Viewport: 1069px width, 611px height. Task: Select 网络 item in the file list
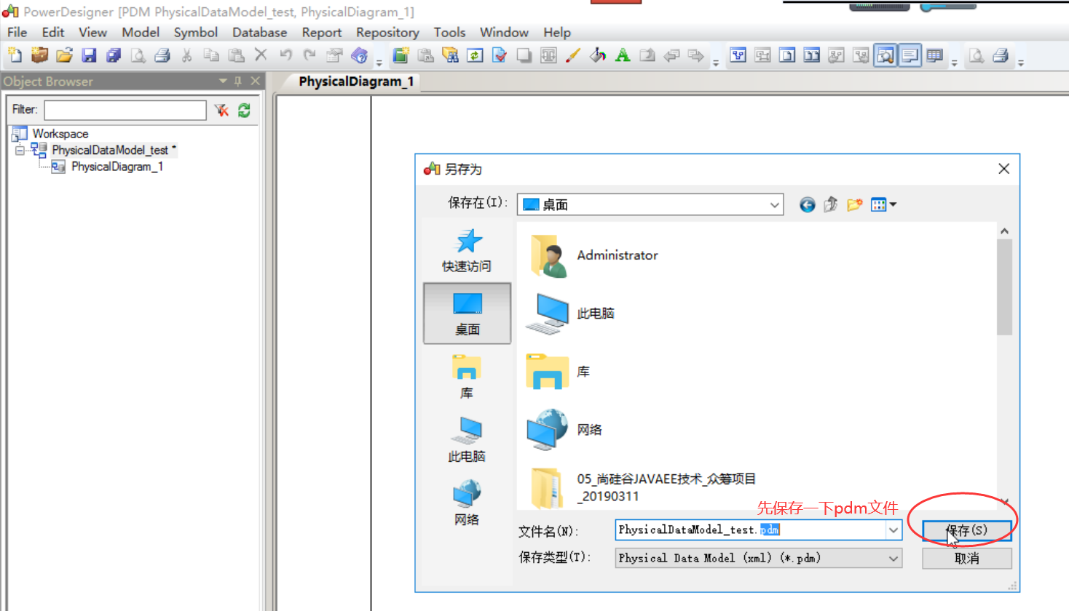coord(564,430)
